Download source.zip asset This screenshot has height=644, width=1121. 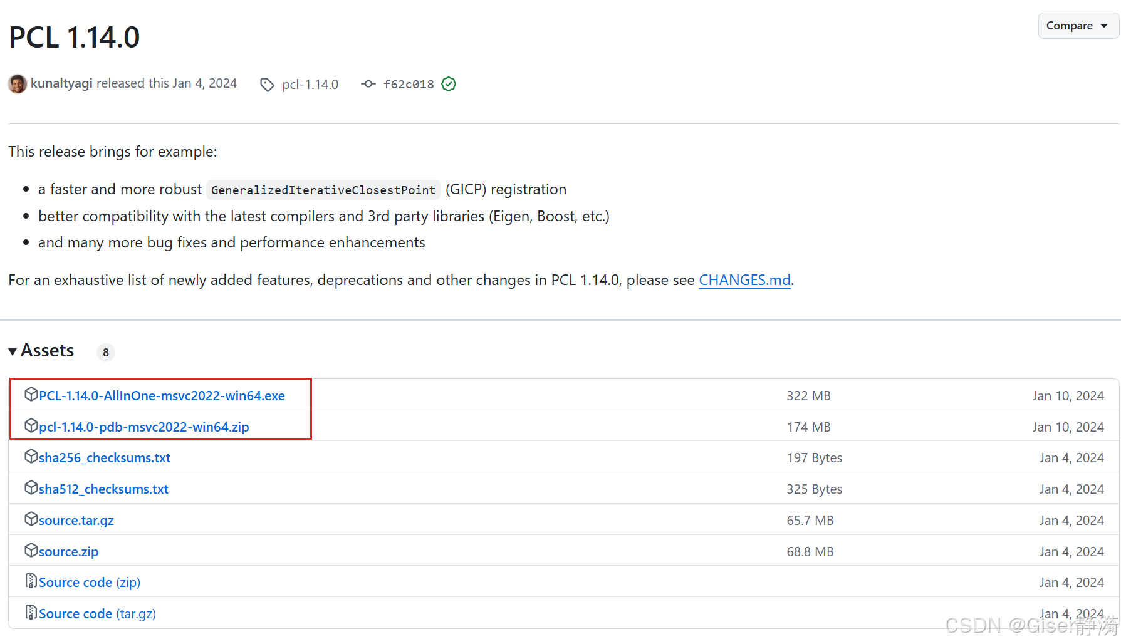pyautogui.click(x=68, y=551)
